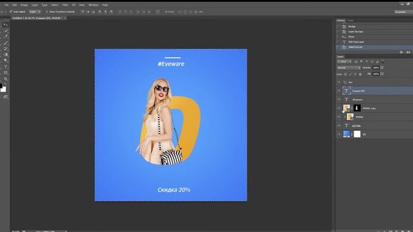
Task: Select the Horizontal Type tool
Action: [6, 66]
